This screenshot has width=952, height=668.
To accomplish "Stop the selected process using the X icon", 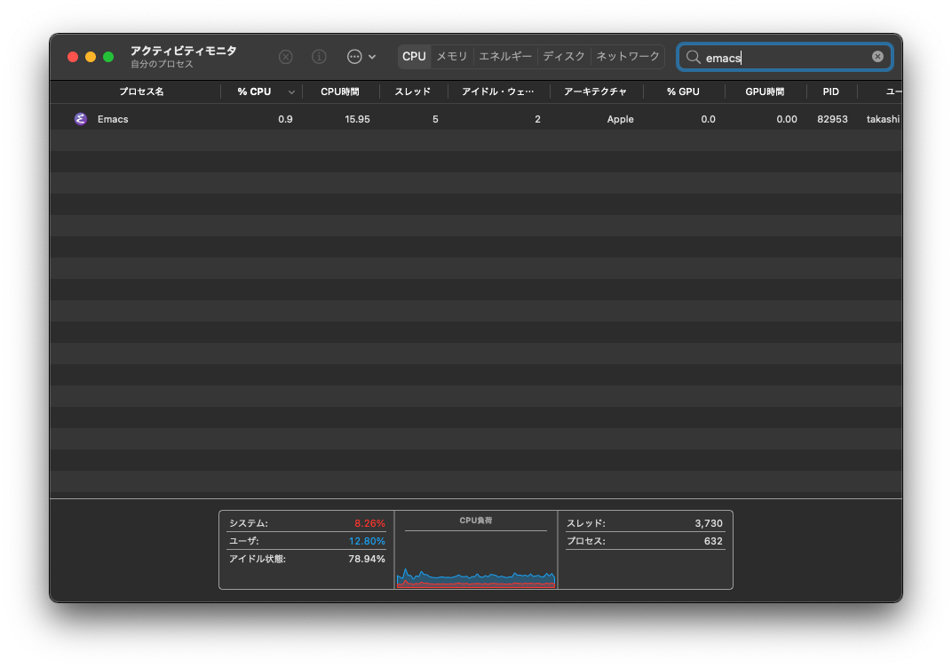I will (x=285, y=56).
